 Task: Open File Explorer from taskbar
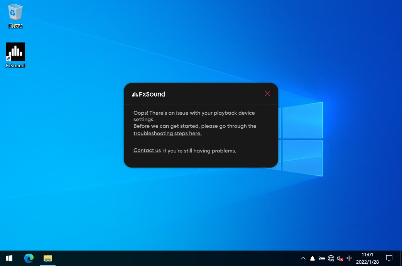click(48, 258)
